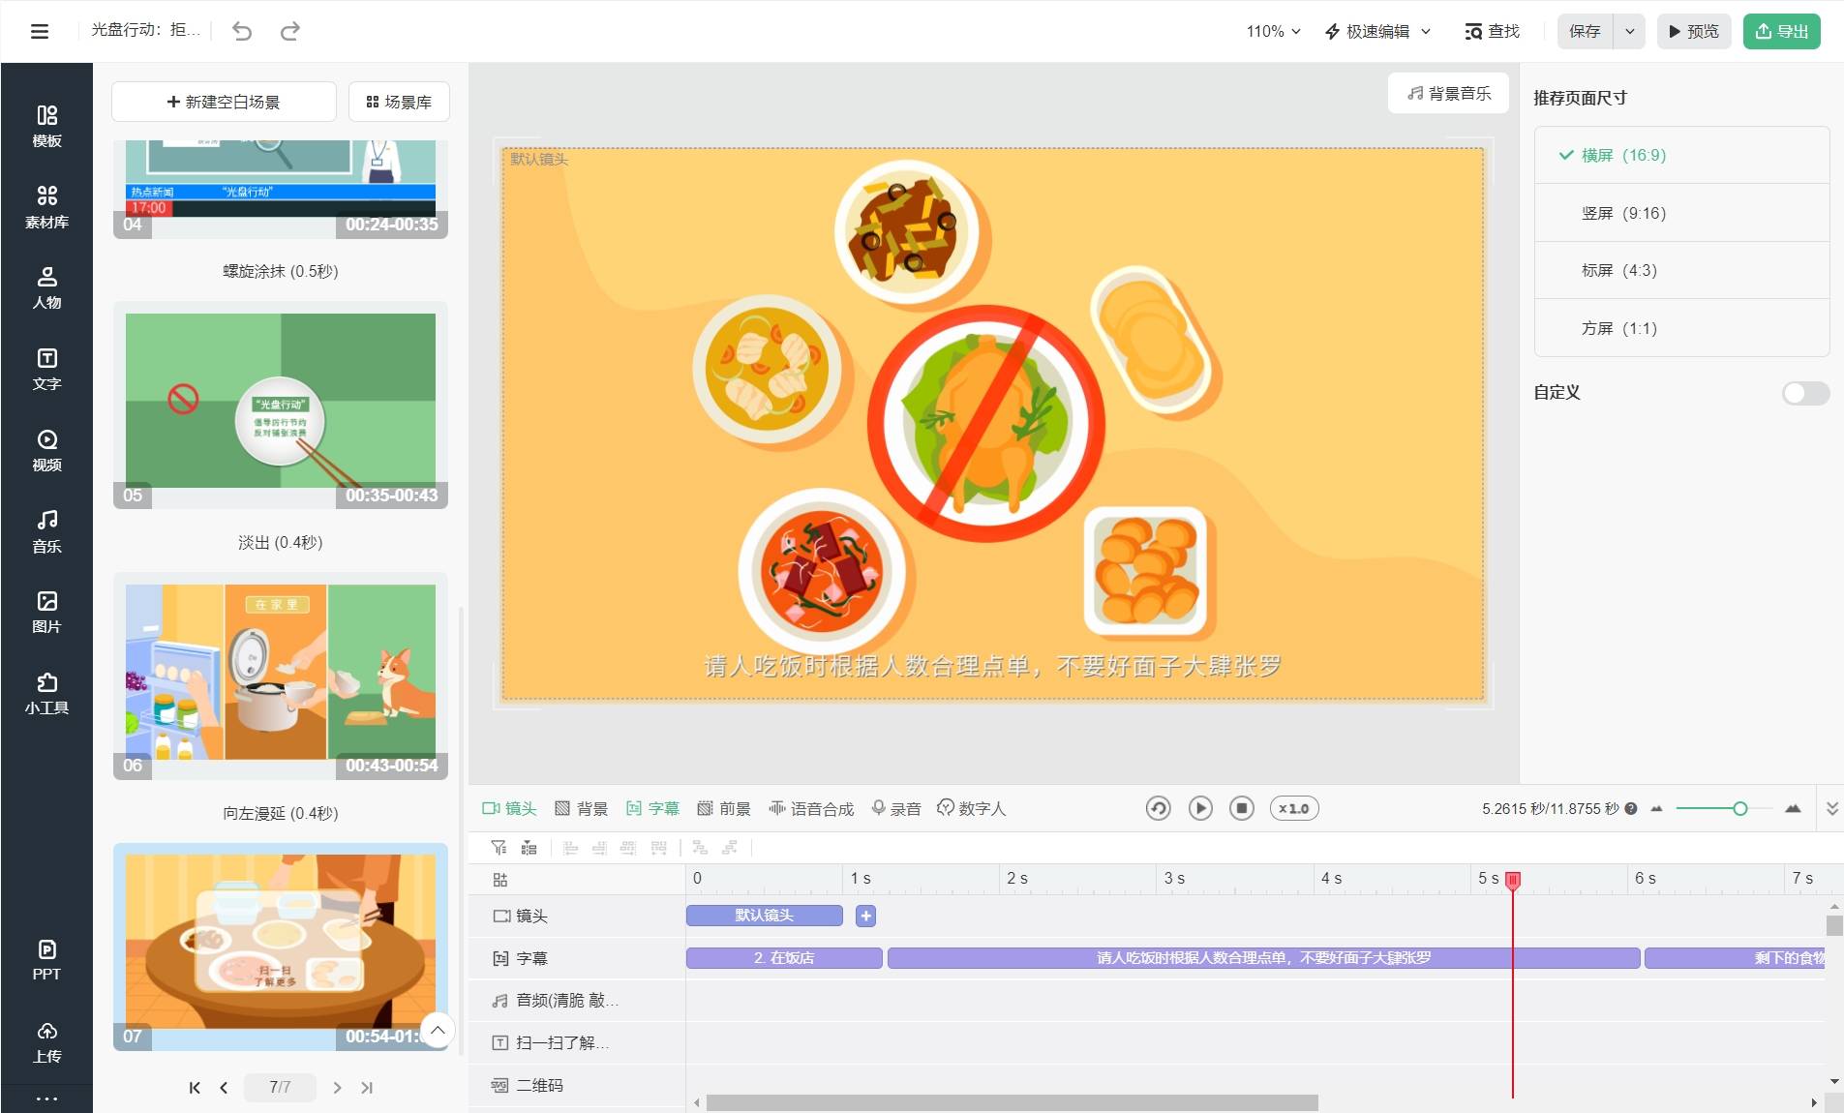Open the 场景库 scene library
This screenshot has height=1113, width=1844.
tap(399, 102)
